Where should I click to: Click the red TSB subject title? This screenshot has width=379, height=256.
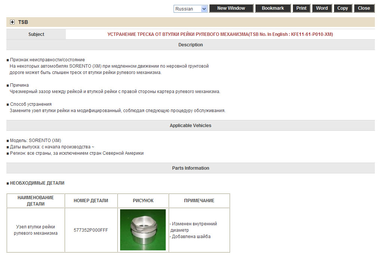220,34
